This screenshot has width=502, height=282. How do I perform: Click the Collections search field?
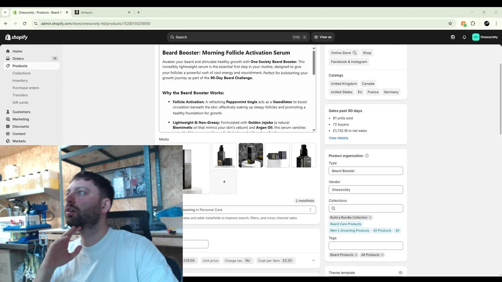(x=366, y=209)
